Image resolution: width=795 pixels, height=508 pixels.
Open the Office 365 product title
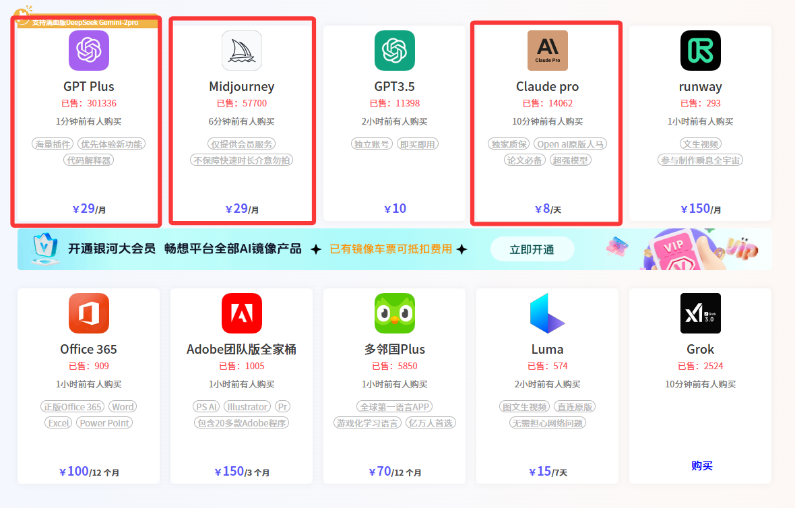[89, 349]
